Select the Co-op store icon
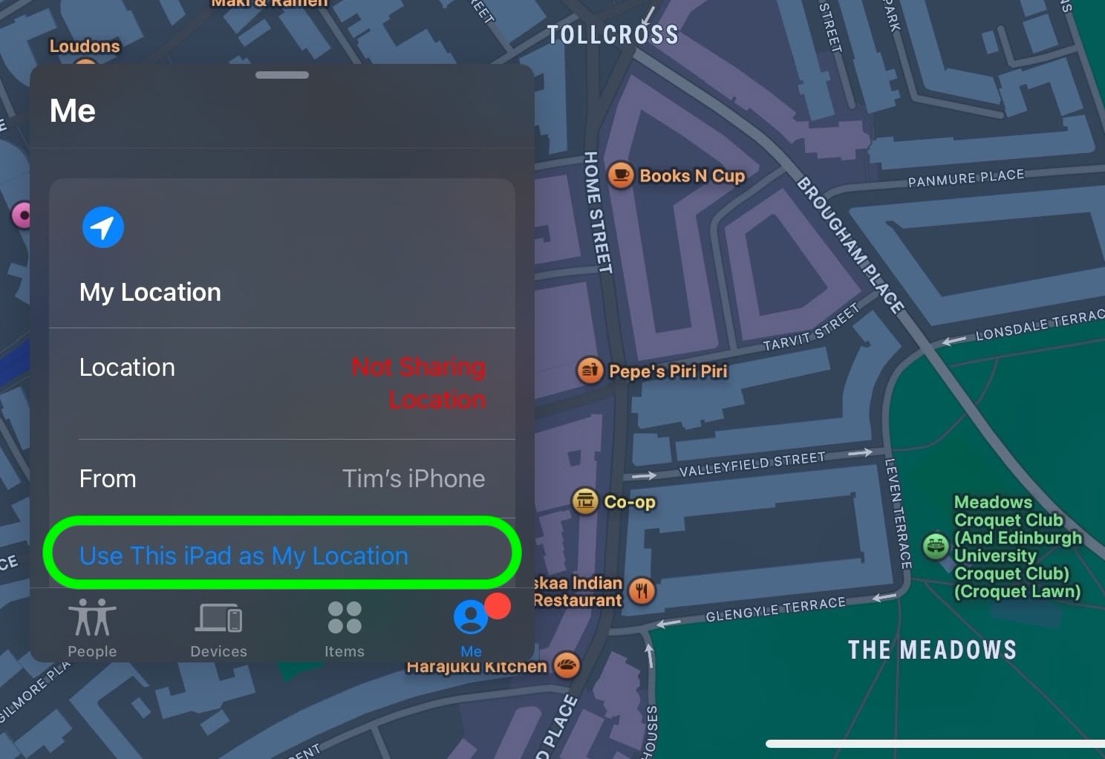This screenshot has width=1105, height=759. point(584,501)
